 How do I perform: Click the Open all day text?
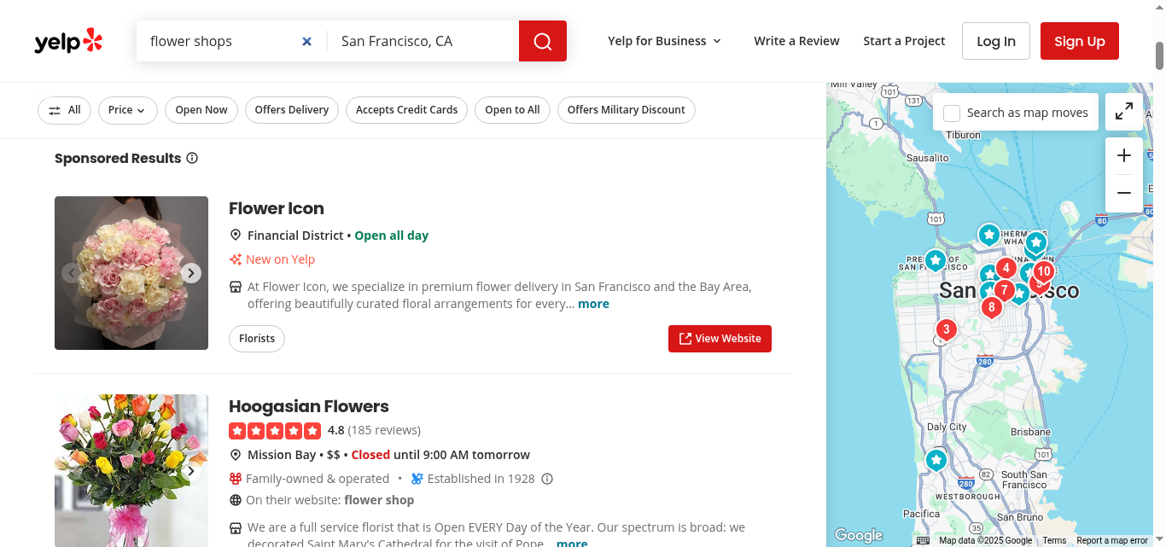[392, 236]
